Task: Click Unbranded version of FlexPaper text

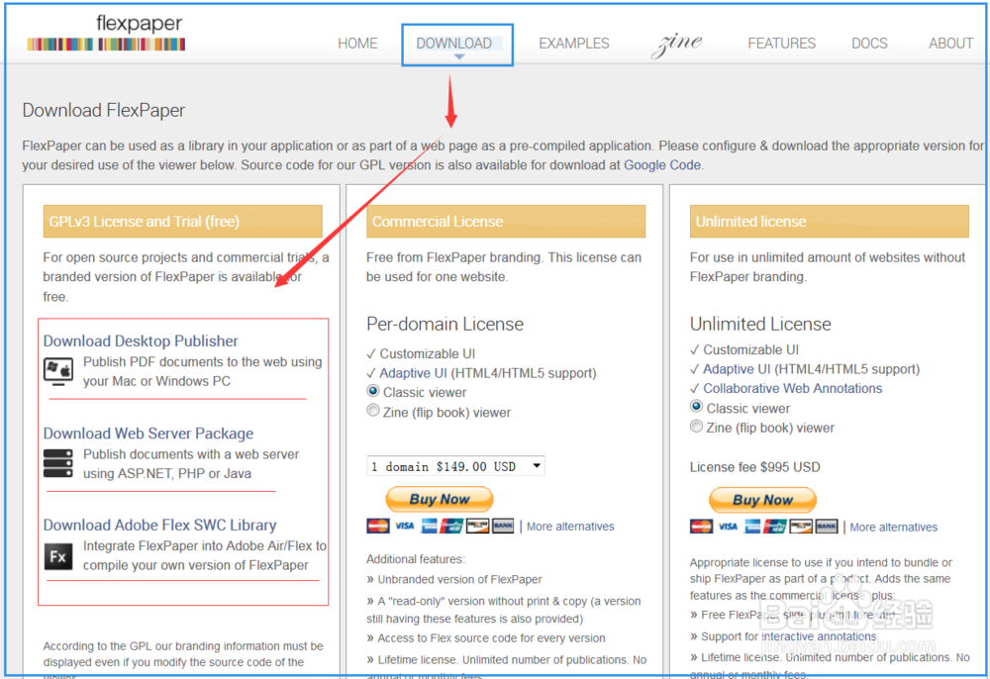Action: (x=459, y=580)
